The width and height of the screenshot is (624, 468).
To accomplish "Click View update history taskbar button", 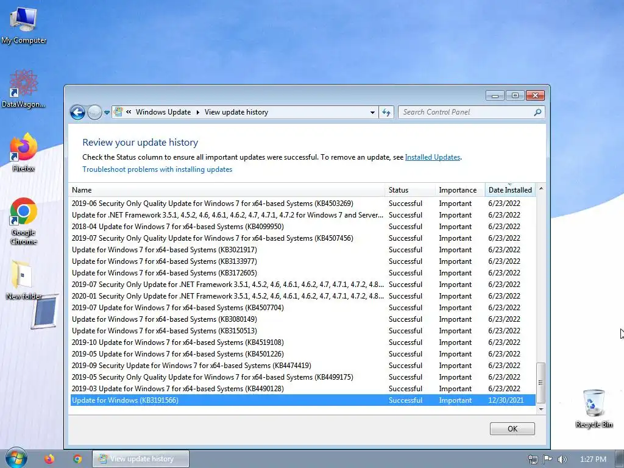I will (141, 459).
